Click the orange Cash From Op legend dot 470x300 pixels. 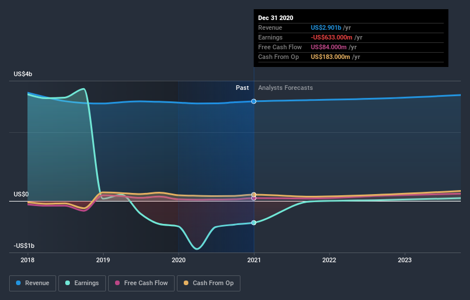click(186, 283)
